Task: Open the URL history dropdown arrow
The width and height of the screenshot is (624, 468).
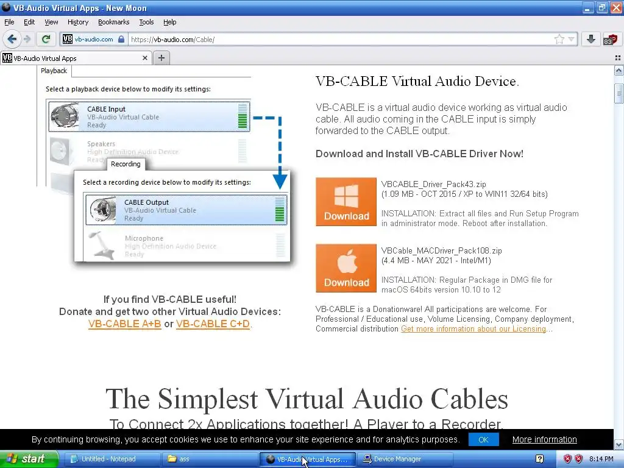Action: tap(571, 39)
